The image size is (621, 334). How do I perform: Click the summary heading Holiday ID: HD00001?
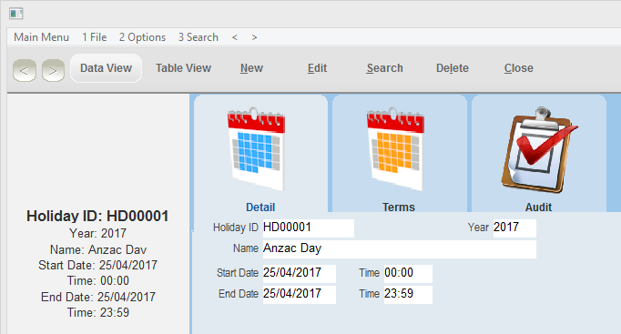coord(97,216)
